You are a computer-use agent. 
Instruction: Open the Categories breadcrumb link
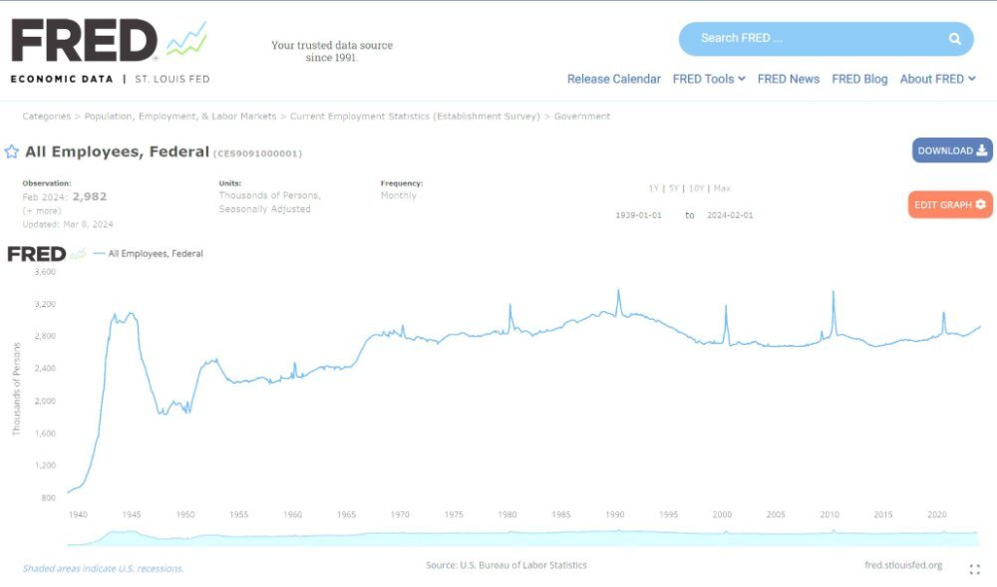click(47, 117)
